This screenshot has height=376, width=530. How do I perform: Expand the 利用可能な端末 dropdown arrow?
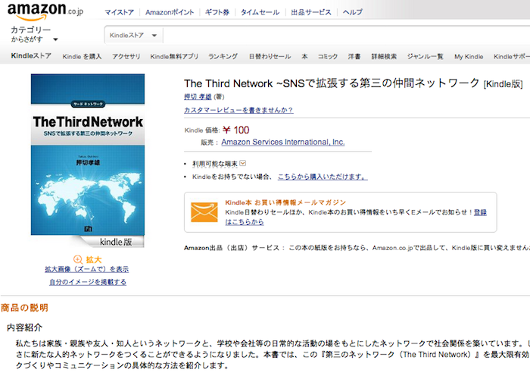click(x=243, y=164)
